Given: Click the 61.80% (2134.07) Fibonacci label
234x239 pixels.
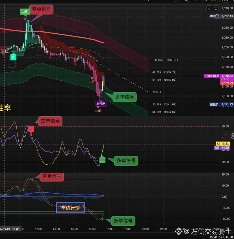Looking at the screenshot, I should pos(164,112).
